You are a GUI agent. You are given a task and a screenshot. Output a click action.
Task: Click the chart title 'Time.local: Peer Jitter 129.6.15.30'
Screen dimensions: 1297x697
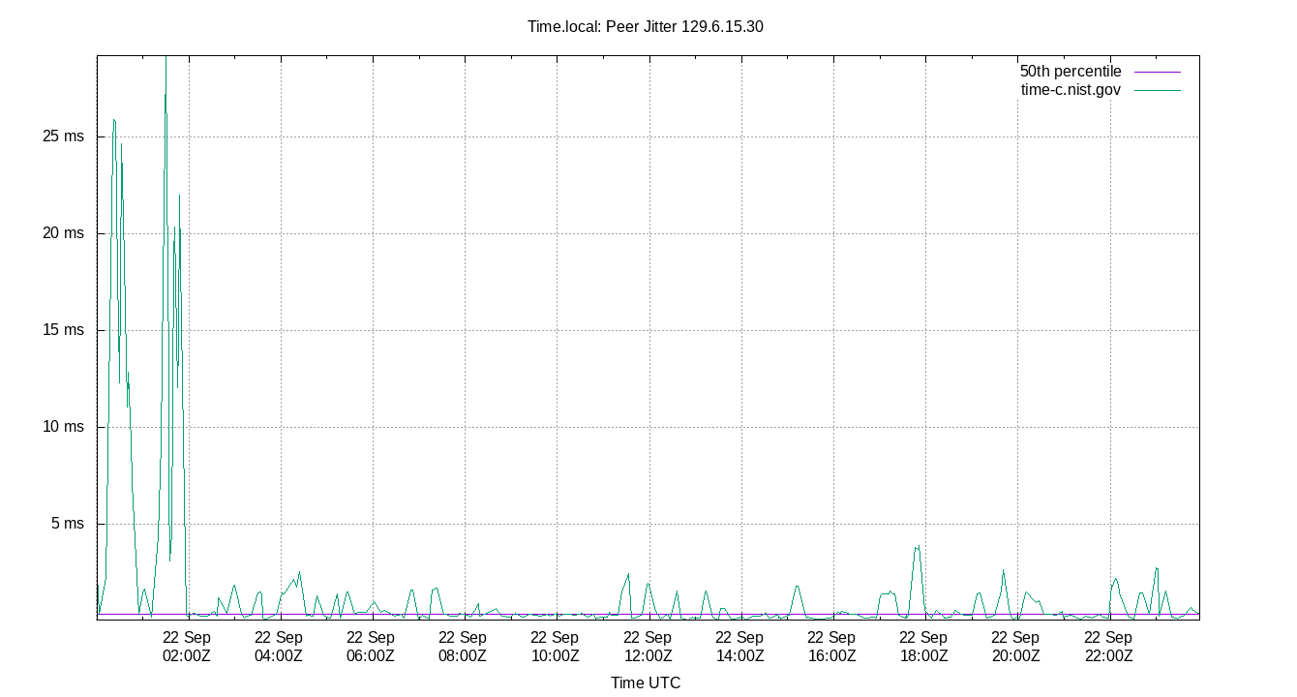point(646,27)
